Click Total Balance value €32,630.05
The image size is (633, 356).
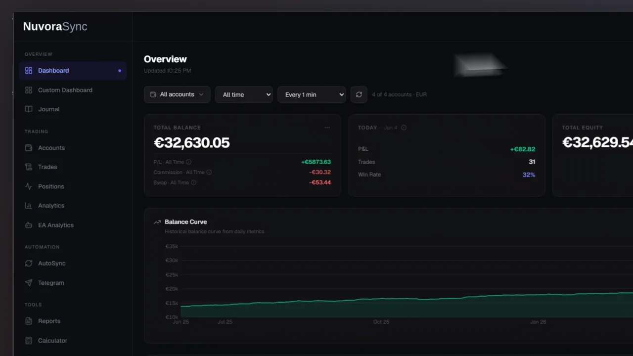[192, 143]
